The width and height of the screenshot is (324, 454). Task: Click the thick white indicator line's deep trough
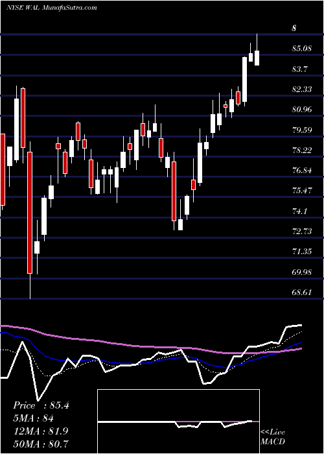click(38, 400)
